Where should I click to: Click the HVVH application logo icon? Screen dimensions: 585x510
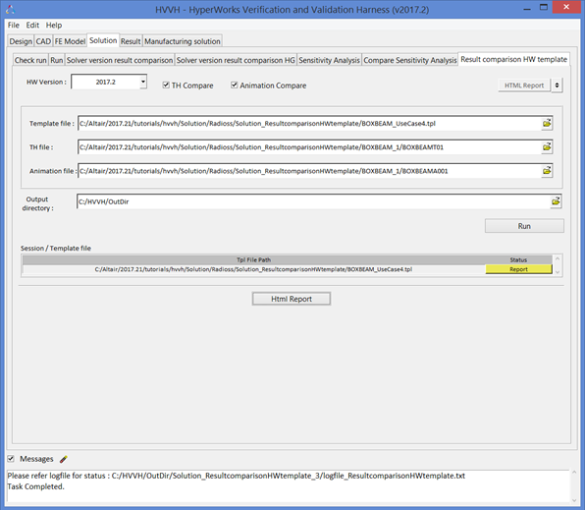(11, 10)
